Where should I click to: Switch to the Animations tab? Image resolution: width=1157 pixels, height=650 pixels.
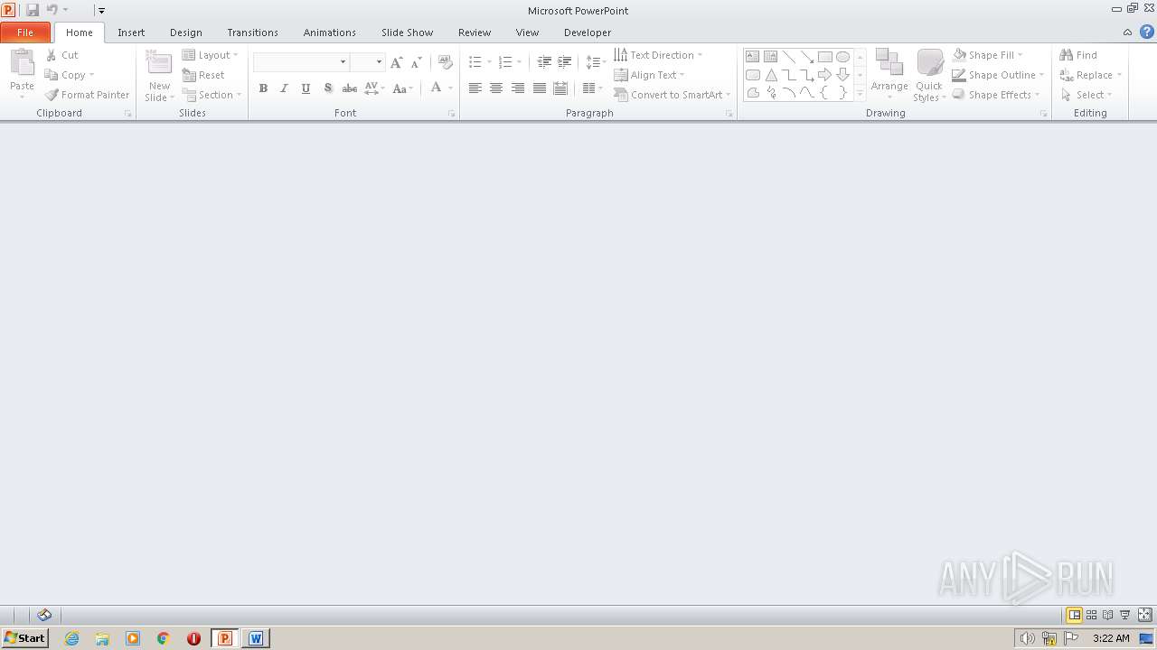[x=330, y=32]
